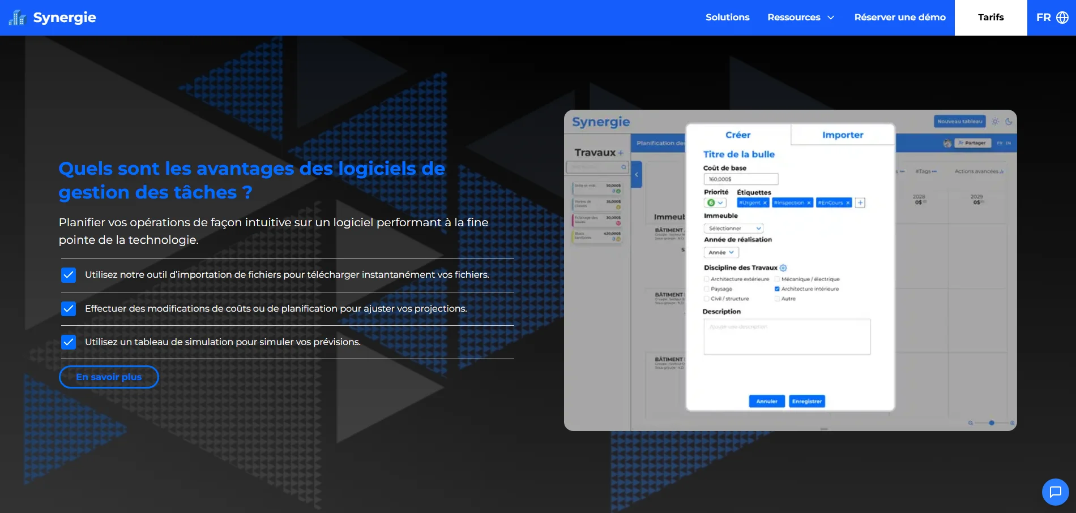
Task: Open the Immeuble Sélectionner dropdown
Action: click(734, 229)
